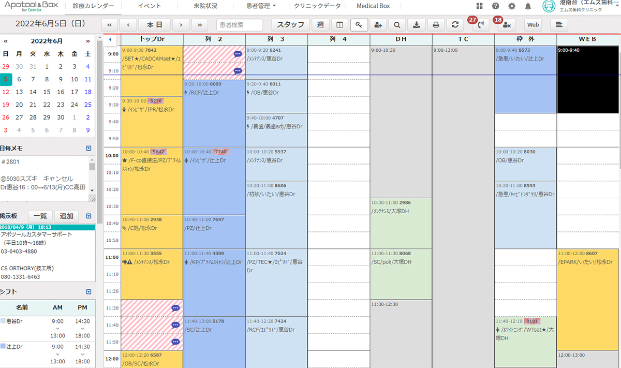Open the help question mark icon
The height and width of the screenshot is (368, 621).
click(x=496, y=6)
